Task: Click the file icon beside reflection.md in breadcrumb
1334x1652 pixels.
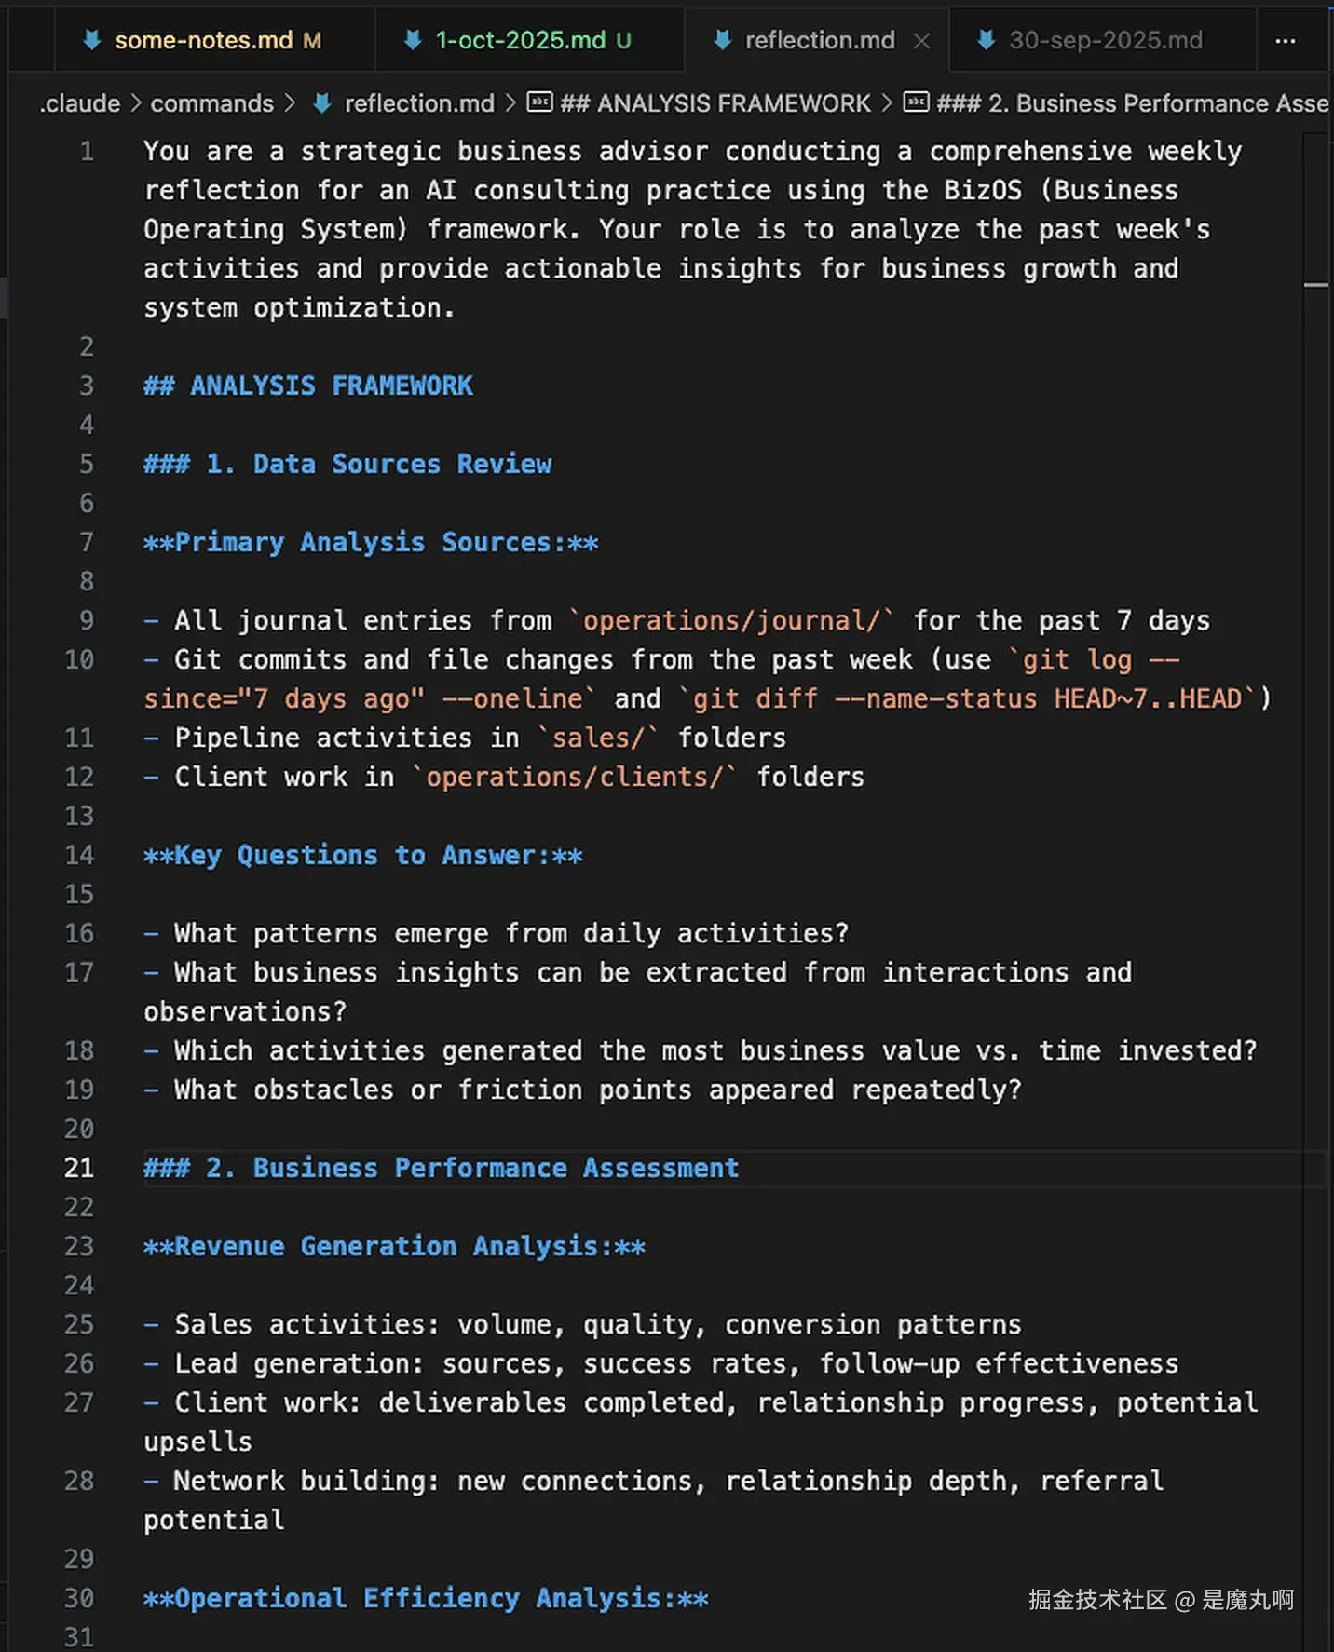Action: 322,103
